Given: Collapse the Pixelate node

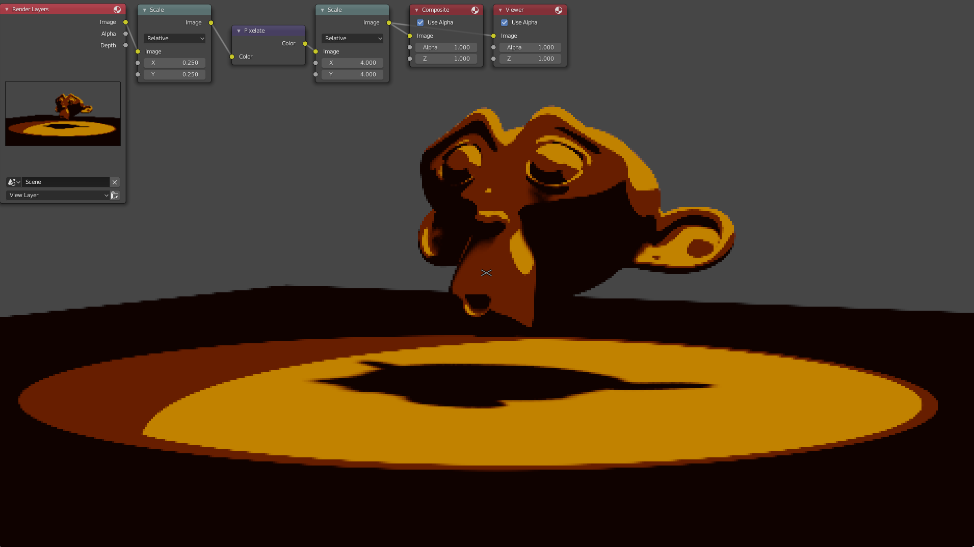Looking at the screenshot, I should (x=239, y=31).
